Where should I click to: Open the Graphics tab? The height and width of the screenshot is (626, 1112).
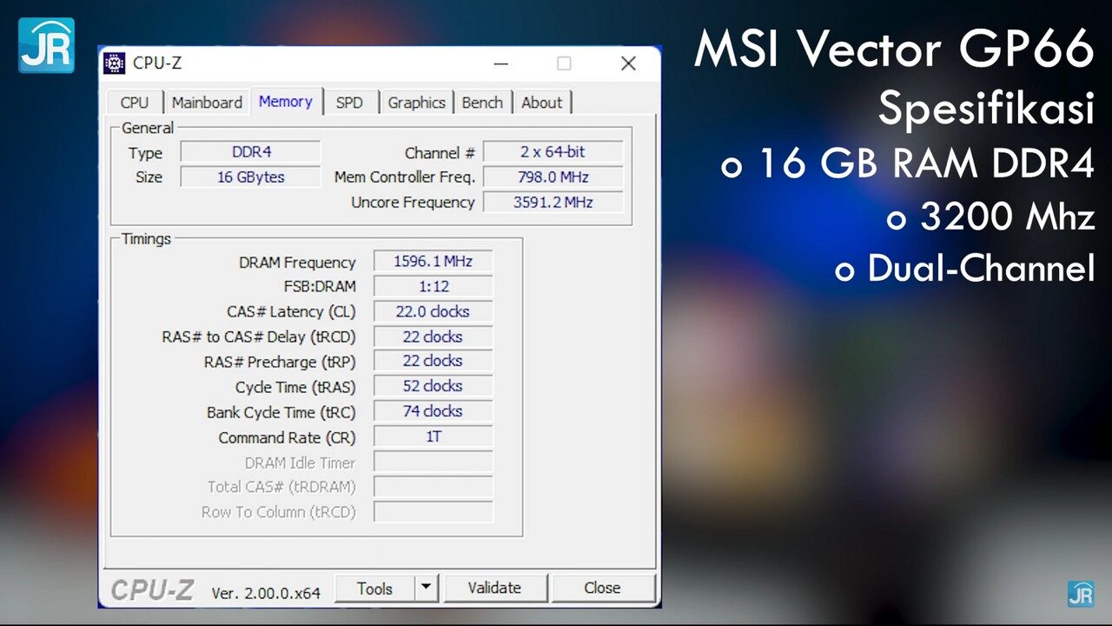click(417, 102)
